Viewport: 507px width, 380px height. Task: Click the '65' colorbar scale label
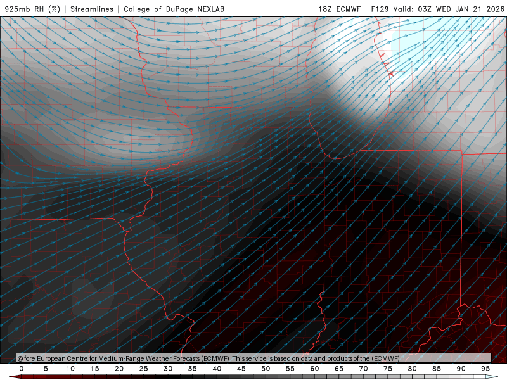(x=339, y=369)
